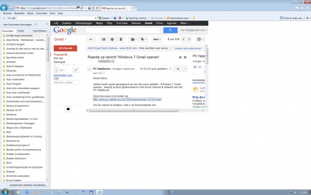The width and height of the screenshot is (311, 195).
Task: Expand recipient details next to 'aan mij'
Action: click(x=104, y=73)
